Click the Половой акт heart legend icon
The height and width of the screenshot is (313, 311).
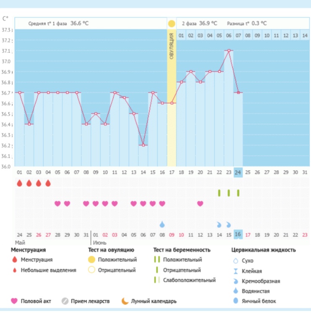pos(14,301)
